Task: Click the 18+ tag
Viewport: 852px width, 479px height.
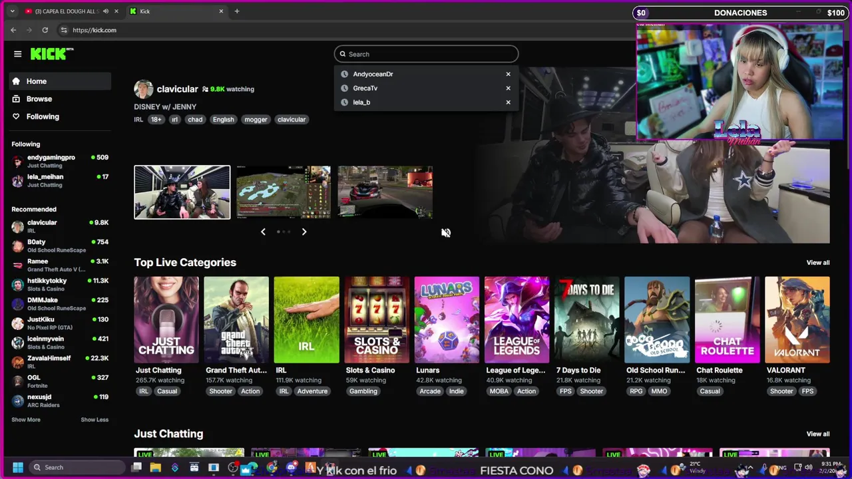Action: point(156,120)
